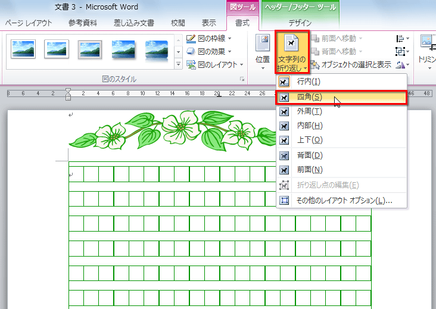Viewport: 436px width, 309px height.
Task: Move picture styles gallery up one row
Action: [178, 40]
